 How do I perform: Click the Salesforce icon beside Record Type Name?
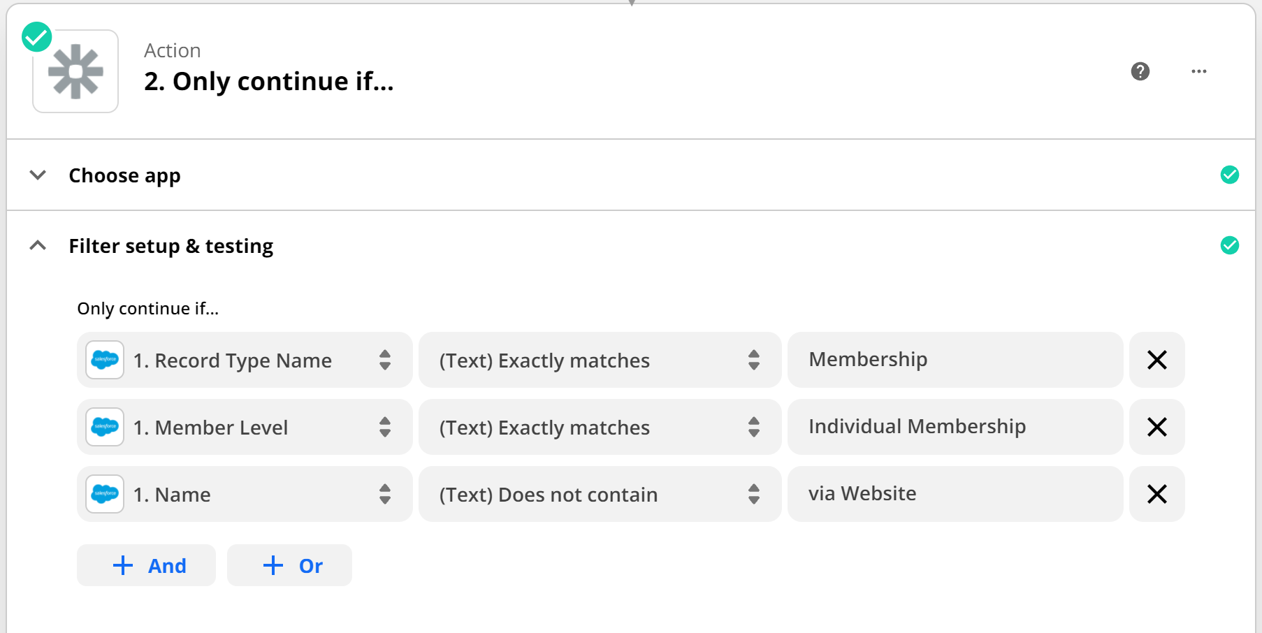click(105, 360)
